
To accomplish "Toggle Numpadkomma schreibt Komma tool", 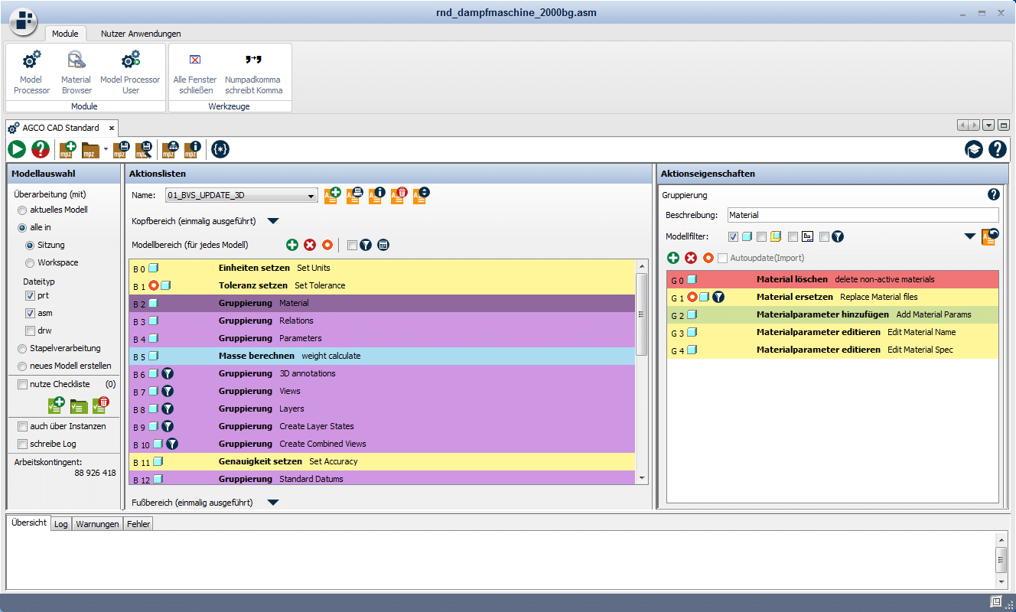I will click(x=253, y=72).
